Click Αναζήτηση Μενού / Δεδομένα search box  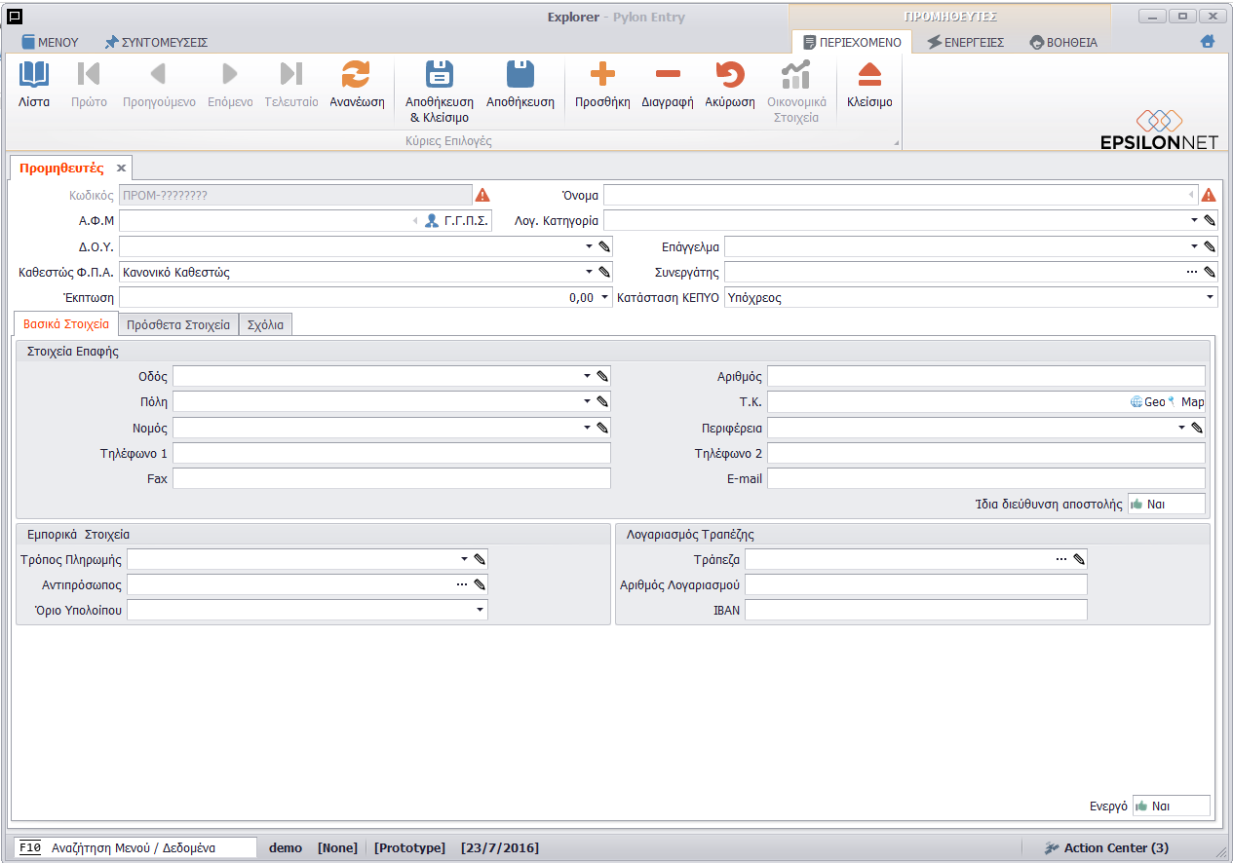(135, 847)
